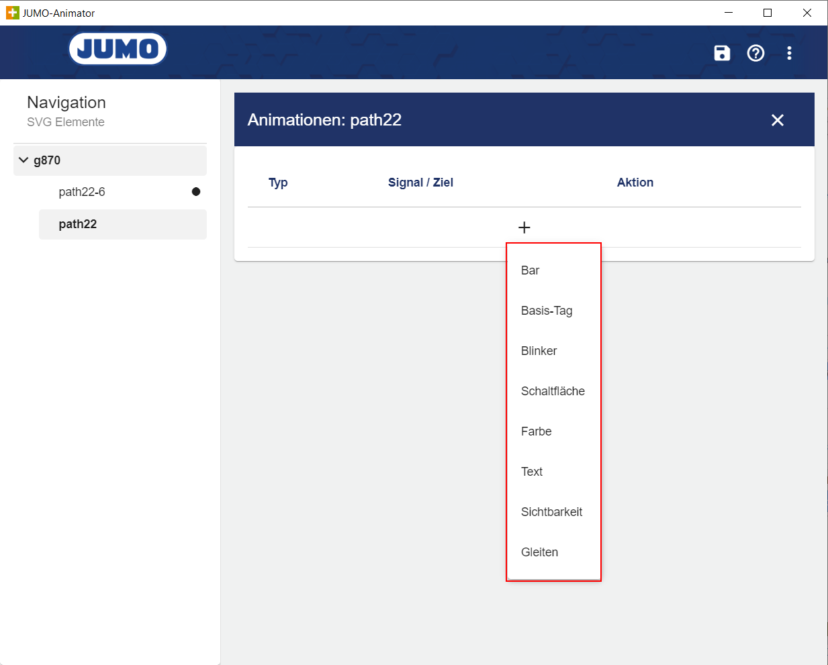Choose Basis-Tag from the dropdown list

[547, 311]
